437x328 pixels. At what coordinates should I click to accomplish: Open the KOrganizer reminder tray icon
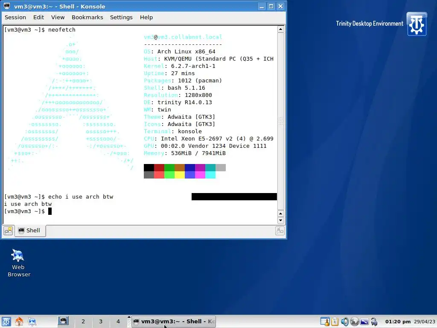point(325,322)
